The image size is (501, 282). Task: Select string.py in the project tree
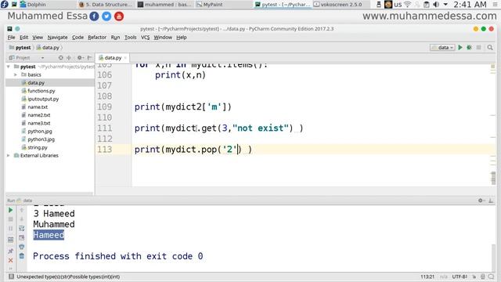[38, 148]
